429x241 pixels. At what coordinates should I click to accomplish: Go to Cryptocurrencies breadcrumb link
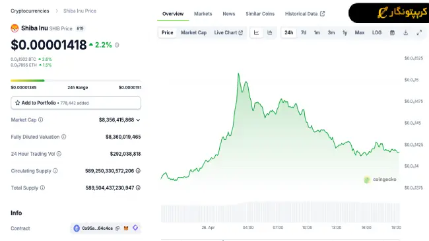(30, 11)
